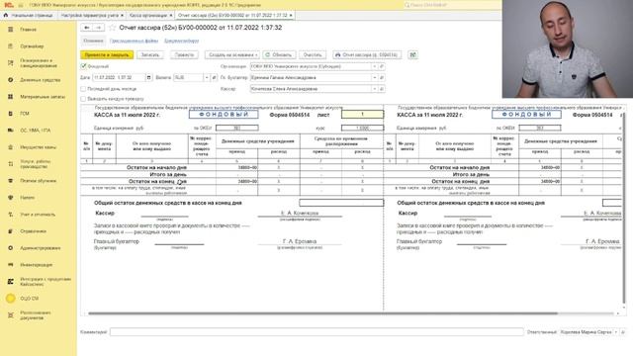Expand the Кассир dropdown list

tap(375, 89)
